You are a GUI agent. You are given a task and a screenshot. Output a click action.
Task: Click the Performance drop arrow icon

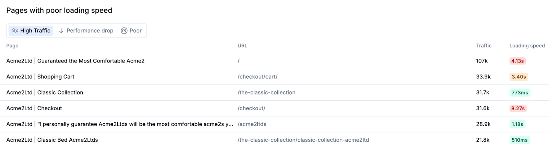[x=61, y=31]
